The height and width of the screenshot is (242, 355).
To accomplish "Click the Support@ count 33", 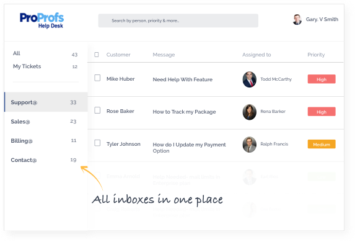I will [x=73, y=102].
